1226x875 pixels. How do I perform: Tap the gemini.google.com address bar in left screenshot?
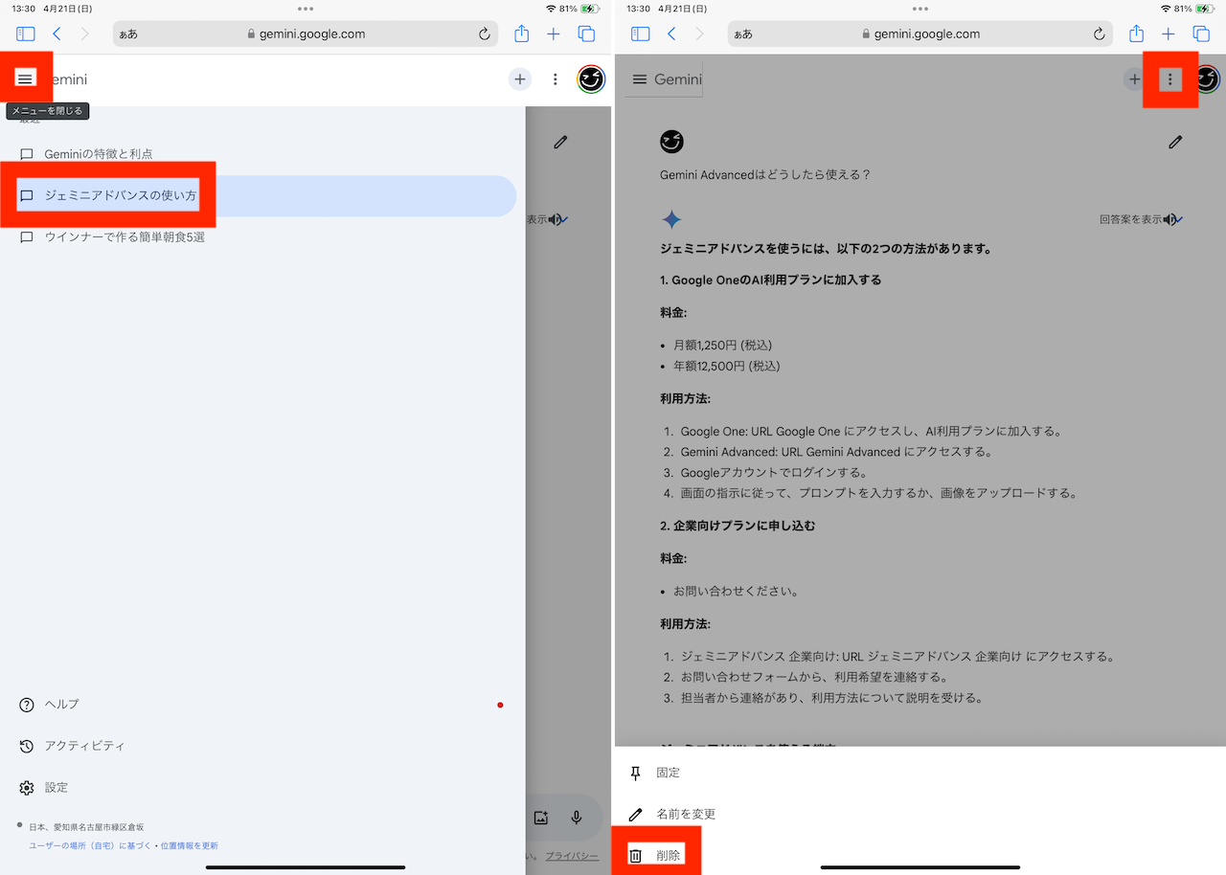306,34
